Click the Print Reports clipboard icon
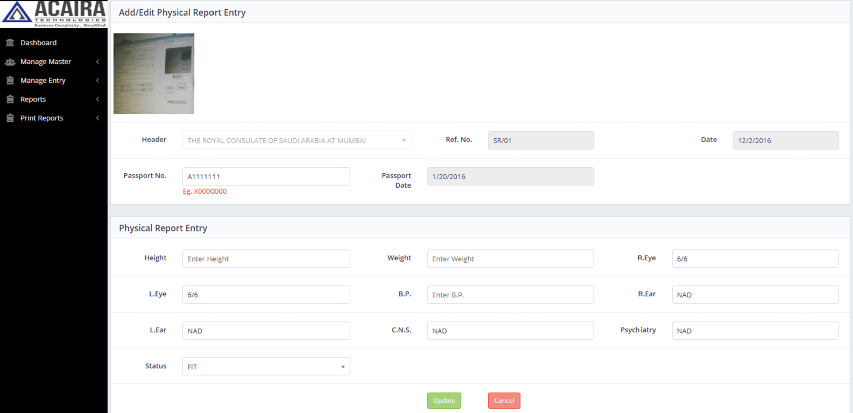853x413 pixels. click(10, 118)
